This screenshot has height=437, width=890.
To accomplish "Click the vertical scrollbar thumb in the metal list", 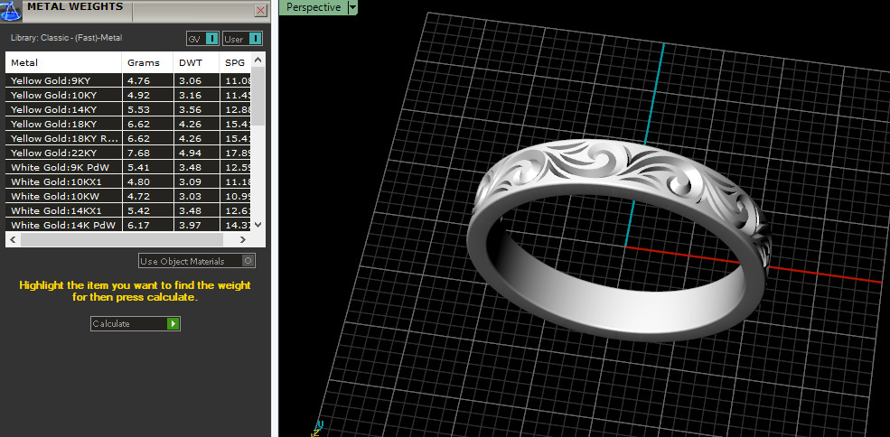I will pyautogui.click(x=258, y=96).
